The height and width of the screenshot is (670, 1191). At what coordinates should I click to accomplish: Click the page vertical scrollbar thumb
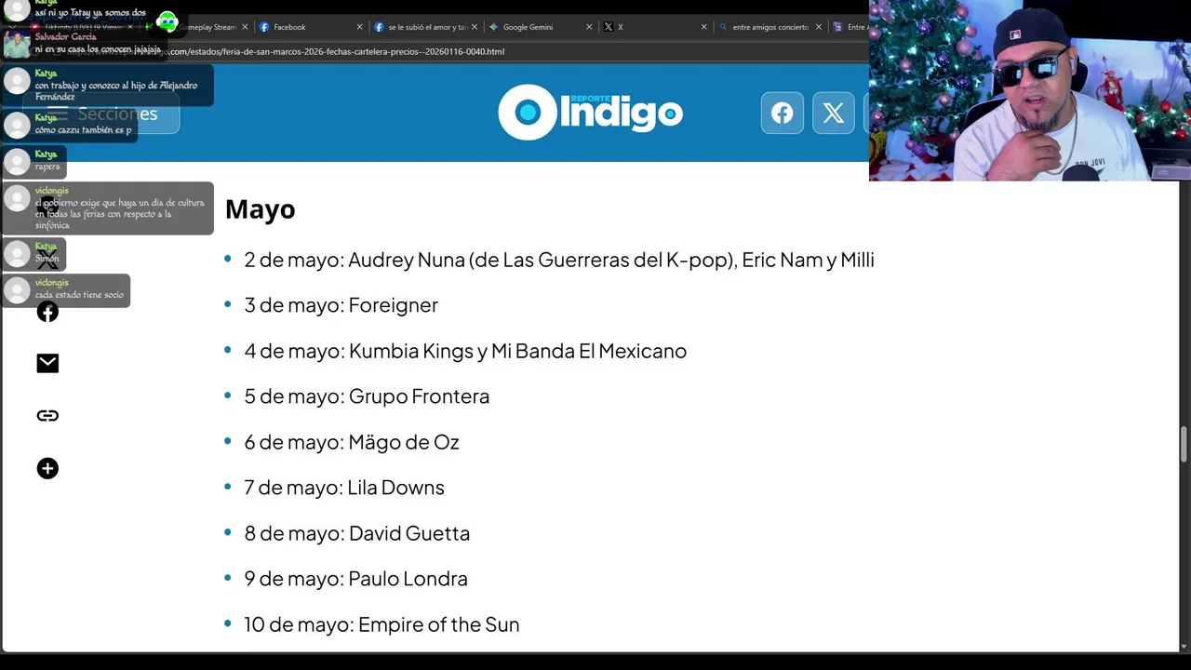click(x=1184, y=444)
